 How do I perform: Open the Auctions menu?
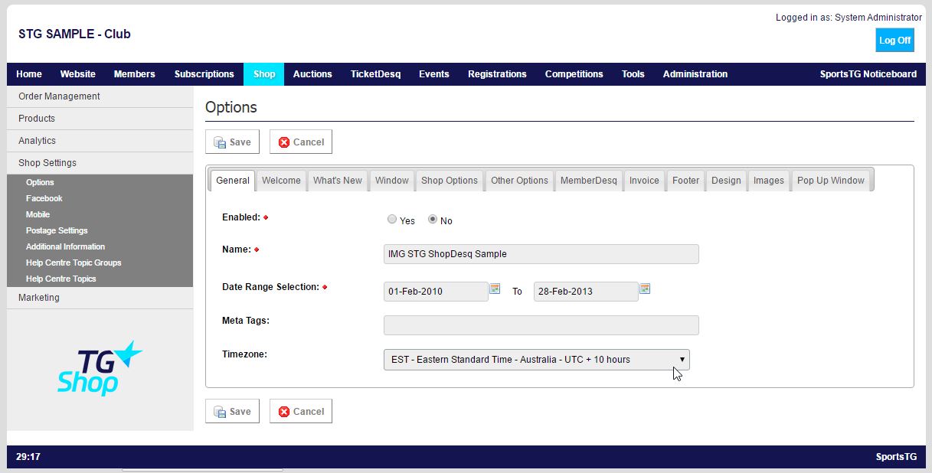[312, 74]
